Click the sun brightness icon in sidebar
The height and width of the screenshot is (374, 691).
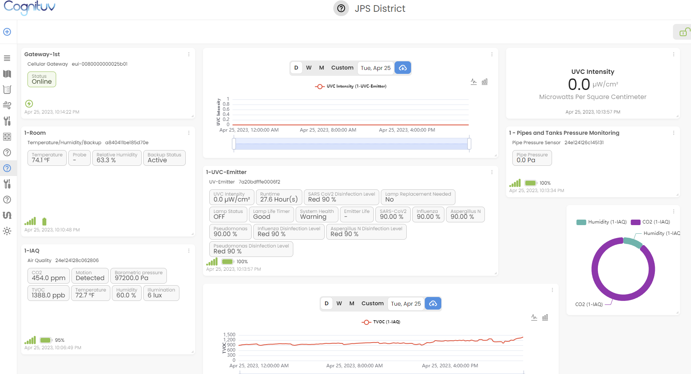click(7, 231)
